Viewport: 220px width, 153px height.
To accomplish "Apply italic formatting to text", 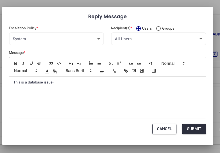I will click(x=23, y=63).
